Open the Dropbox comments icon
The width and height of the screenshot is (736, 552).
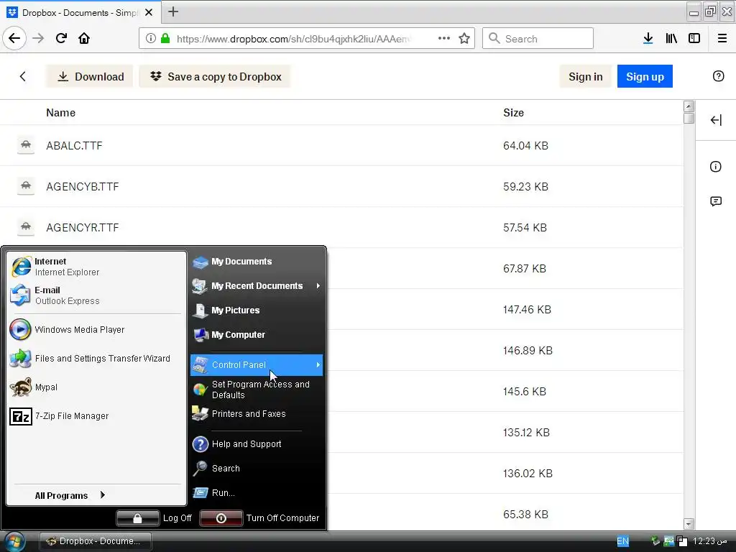[x=715, y=201]
